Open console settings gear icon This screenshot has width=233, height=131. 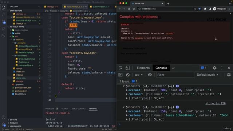229,75
